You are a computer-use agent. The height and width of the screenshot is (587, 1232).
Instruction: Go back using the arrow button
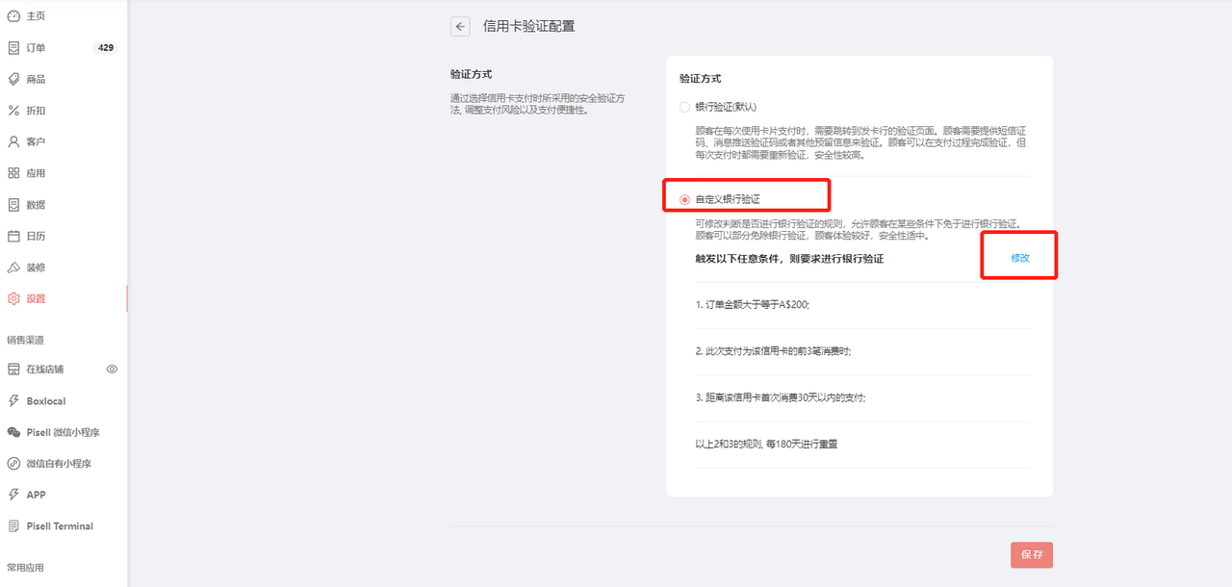point(460,26)
